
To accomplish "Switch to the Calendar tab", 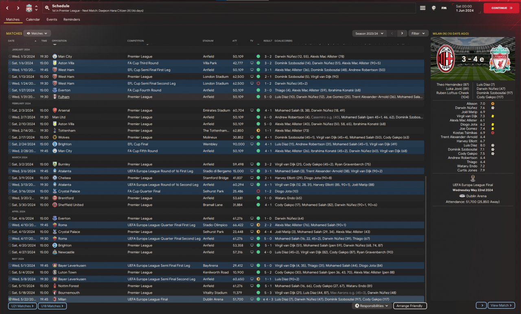I will coord(33,20).
